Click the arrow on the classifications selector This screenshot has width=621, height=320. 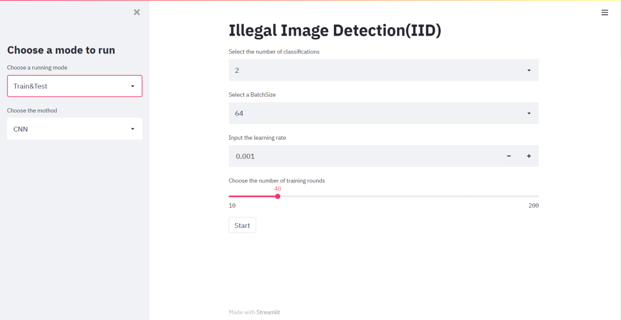pos(529,70)
